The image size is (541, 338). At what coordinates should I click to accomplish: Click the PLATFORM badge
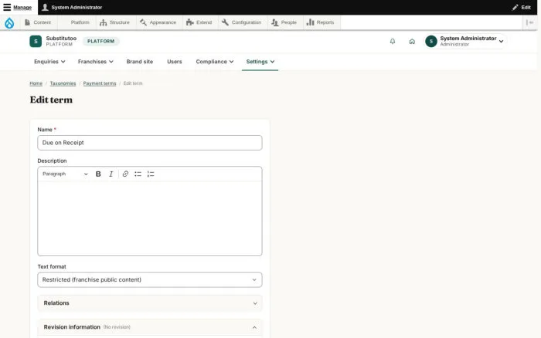(x=100, y=42)
